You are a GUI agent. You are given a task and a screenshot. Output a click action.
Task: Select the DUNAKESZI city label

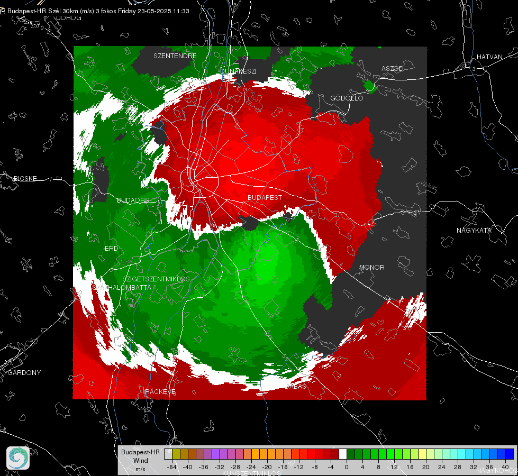(x=238, y=71)
